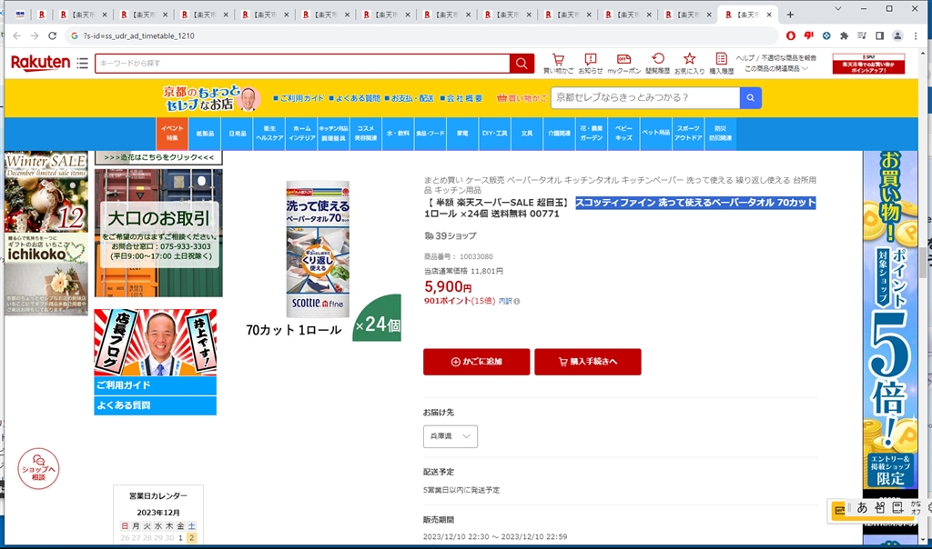Screen dimensions: 932x549
Task: Click the 京都セレブならきっとみつかる shop search field
Action: [645, 97]
